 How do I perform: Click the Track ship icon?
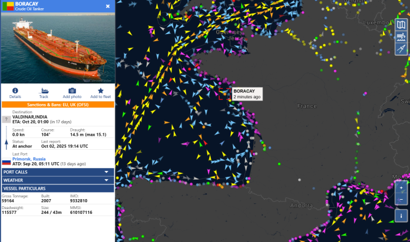[44, 91]
